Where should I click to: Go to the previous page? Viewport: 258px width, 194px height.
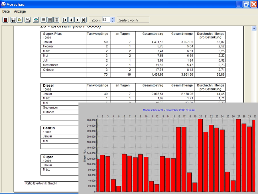(x=71, y=20)
